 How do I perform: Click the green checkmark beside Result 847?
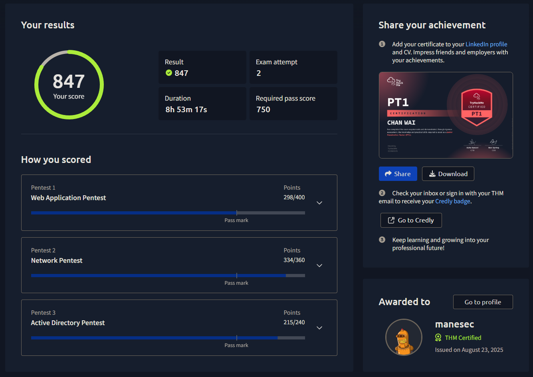coord(169,73)
